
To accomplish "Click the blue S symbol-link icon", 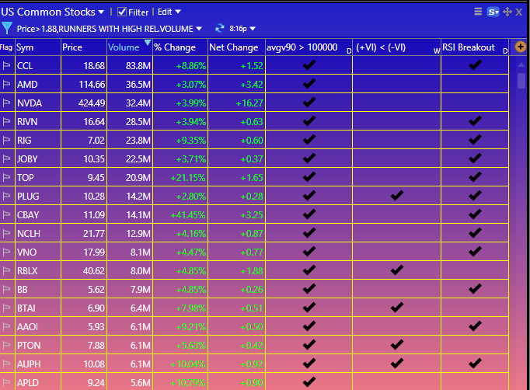I will [493, 12].
